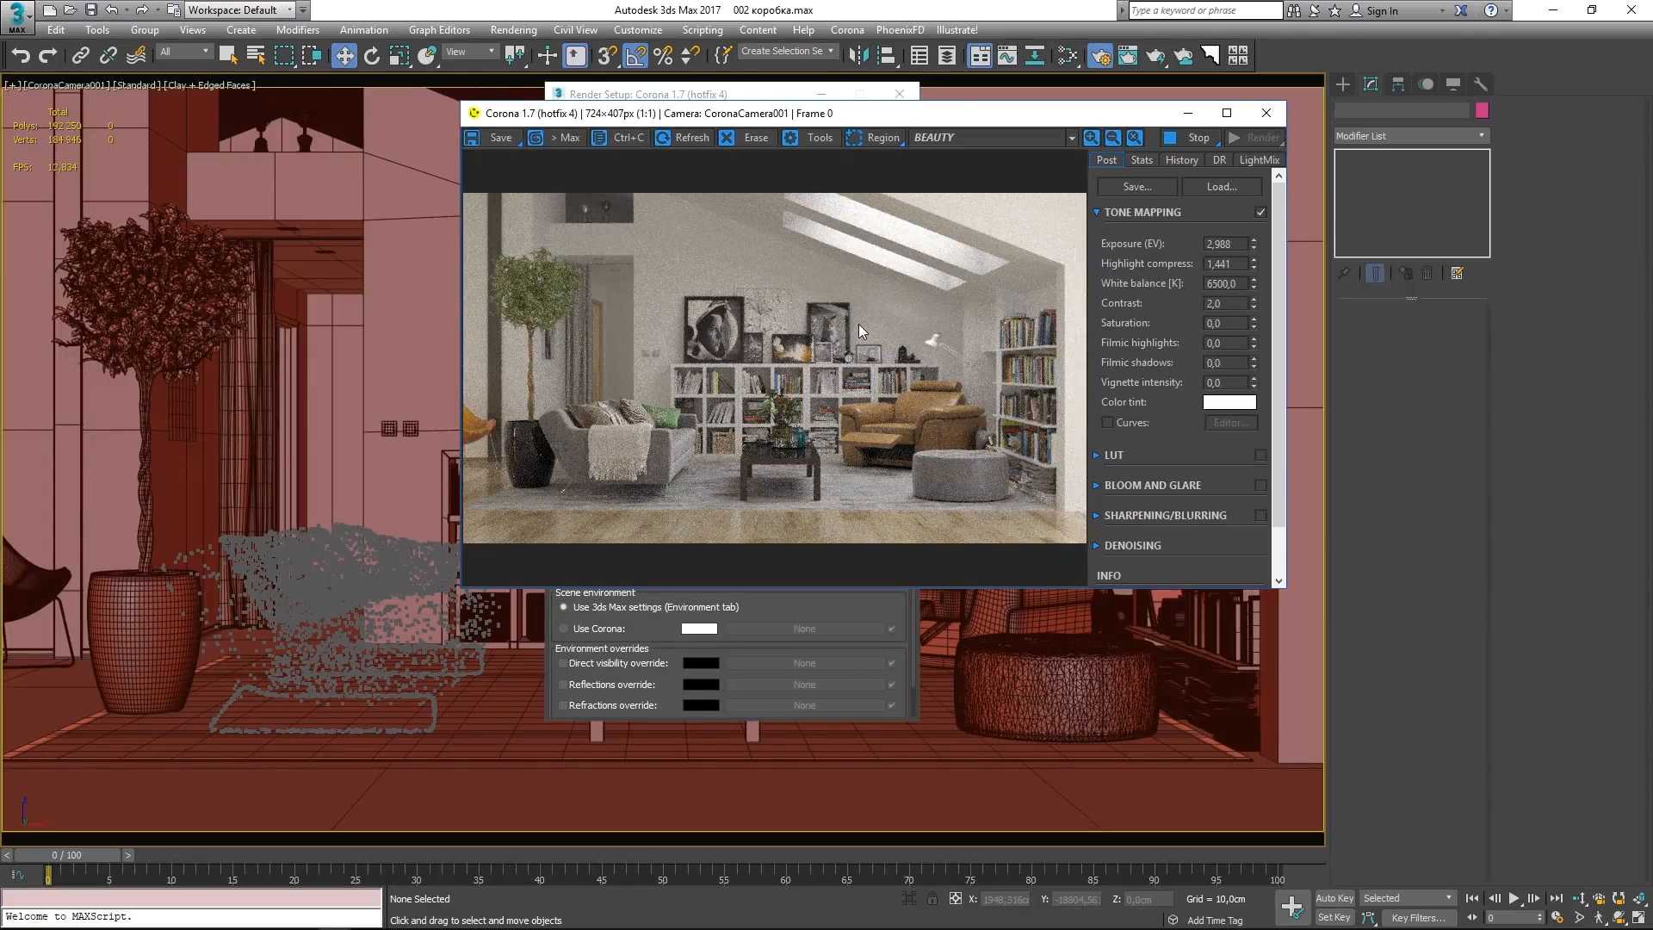1653x930 pixels.
Task: Switch to the Stats tab
Action: tap(1141, 159)
